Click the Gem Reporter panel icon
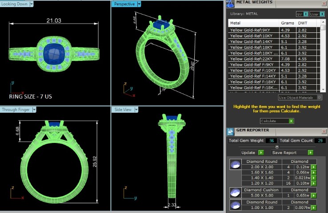The image size is (328, 213). (x=230, y=131)
